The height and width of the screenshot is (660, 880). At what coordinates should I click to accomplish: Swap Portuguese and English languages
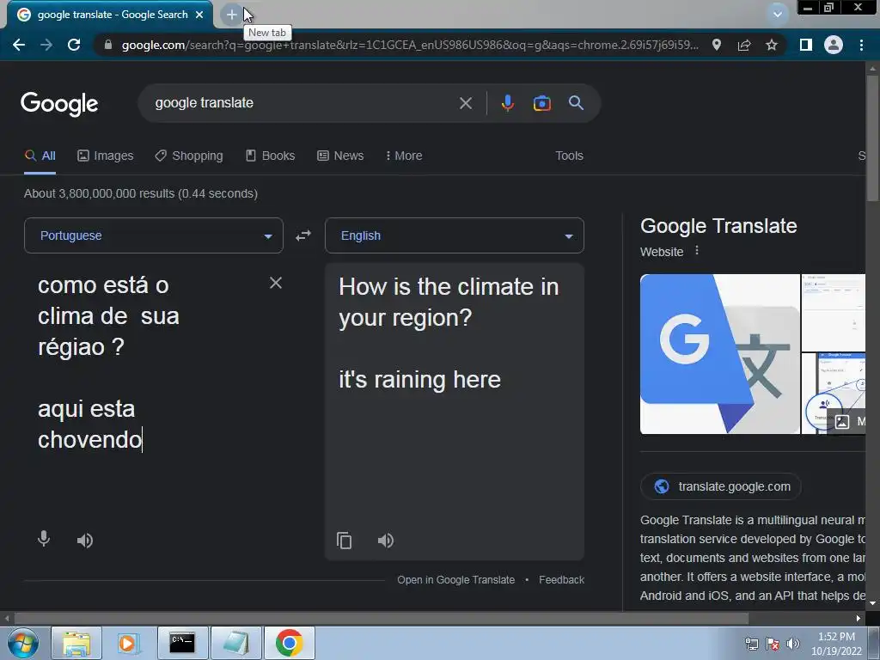coord(303,235)
